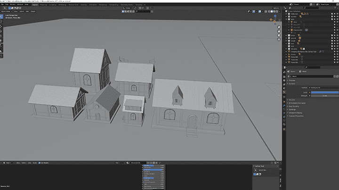Hide the Snow collection via eye icon

[337, 35]
